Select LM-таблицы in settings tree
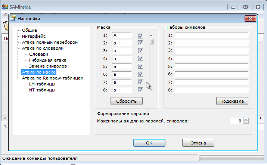Image resolution: width=267 pixels, height=165 pixels. click(42, 84)
